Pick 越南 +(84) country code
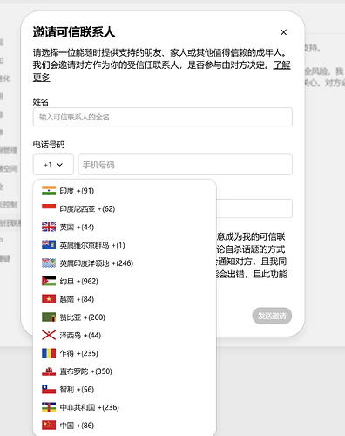The height and width of the screenshot is (436, 345). (125, 299)
